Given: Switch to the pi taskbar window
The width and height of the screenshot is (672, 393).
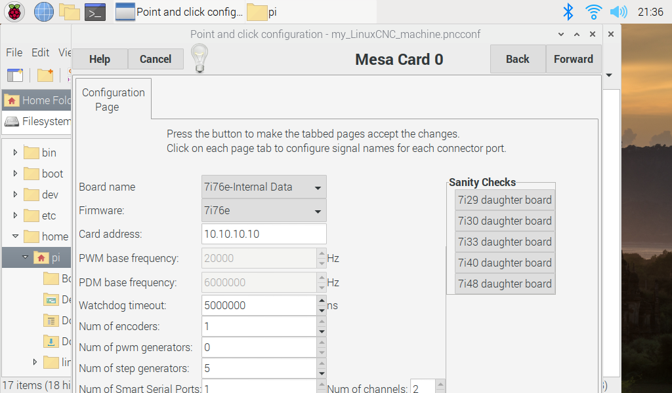Looking at the screenshot, I should point(310,12).
